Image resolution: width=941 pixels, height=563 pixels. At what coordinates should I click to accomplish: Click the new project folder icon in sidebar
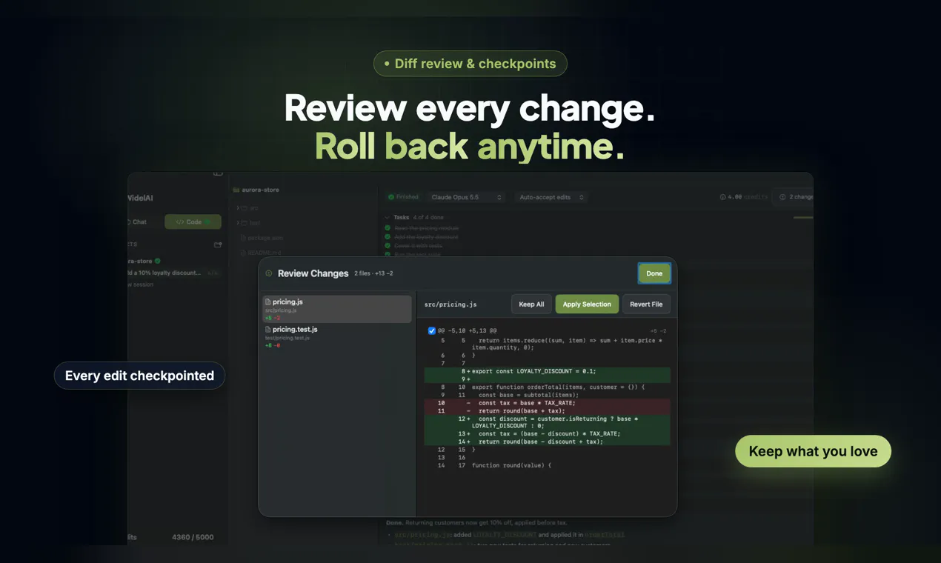tap(218, 244)
